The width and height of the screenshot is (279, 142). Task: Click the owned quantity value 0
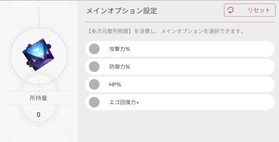(x=39, y=114)
